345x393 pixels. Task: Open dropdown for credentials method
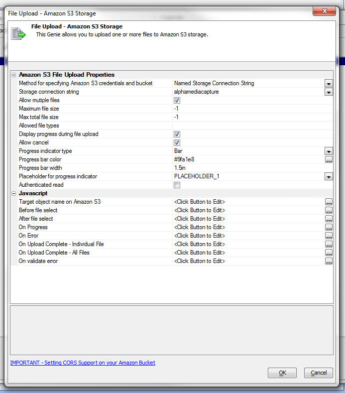329,83
